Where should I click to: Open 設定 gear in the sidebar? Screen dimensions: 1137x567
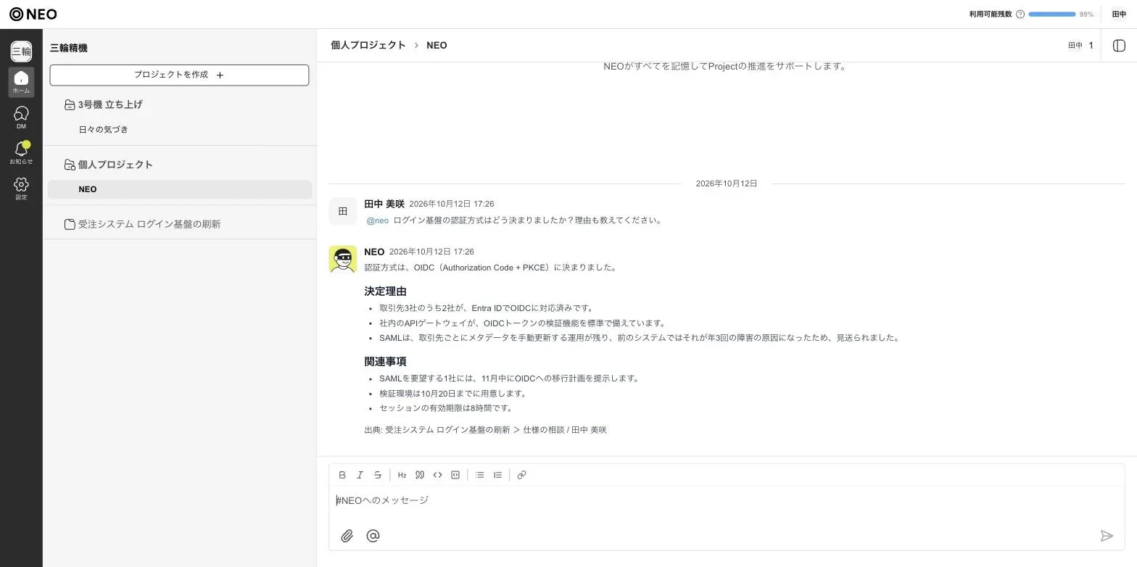[x=21, y=189]
